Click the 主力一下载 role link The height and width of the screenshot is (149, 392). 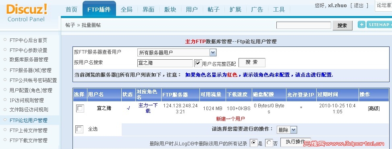148,108
